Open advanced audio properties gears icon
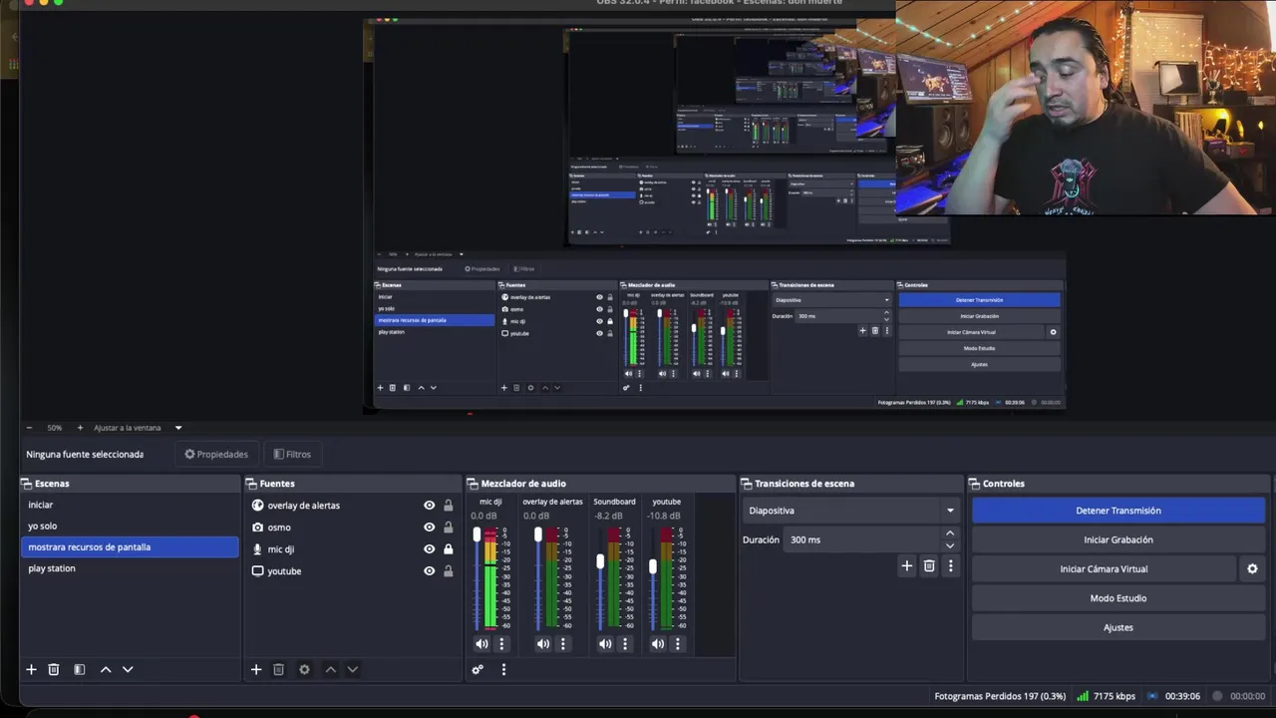Viewport: 1276px width, 718px height. point(478,669)
